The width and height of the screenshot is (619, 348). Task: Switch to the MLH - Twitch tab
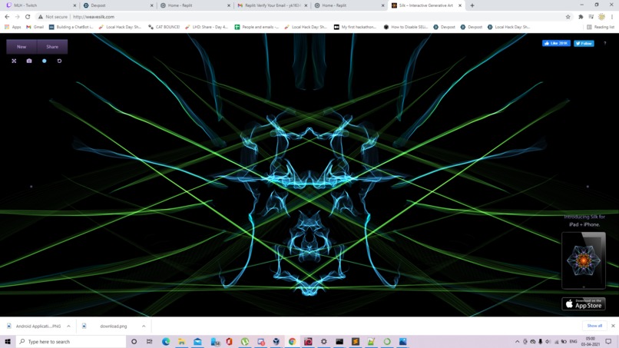(x=39, y=5)
